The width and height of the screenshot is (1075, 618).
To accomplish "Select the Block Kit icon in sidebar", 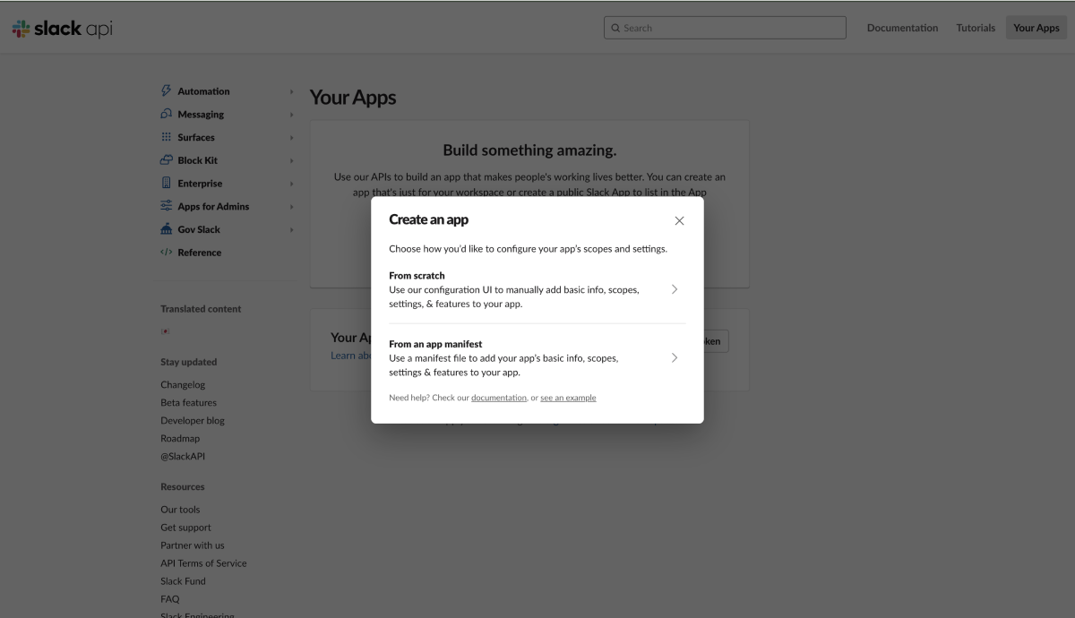I will 166,159.
